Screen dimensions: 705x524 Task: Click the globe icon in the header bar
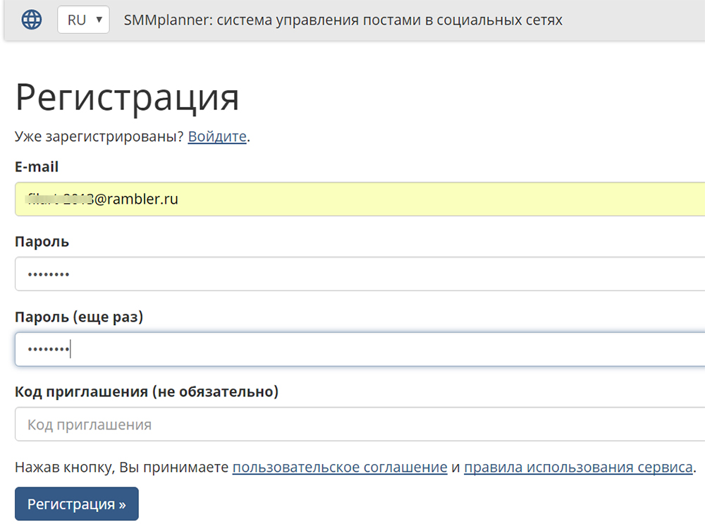(31, 19)
